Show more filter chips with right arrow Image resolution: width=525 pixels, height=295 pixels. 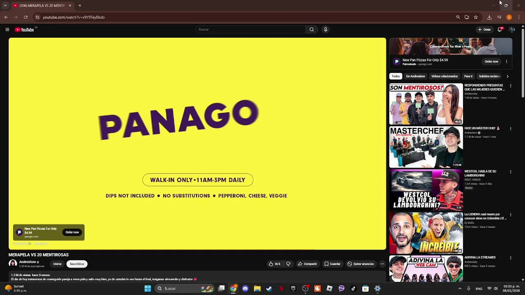tap(507, 76)
